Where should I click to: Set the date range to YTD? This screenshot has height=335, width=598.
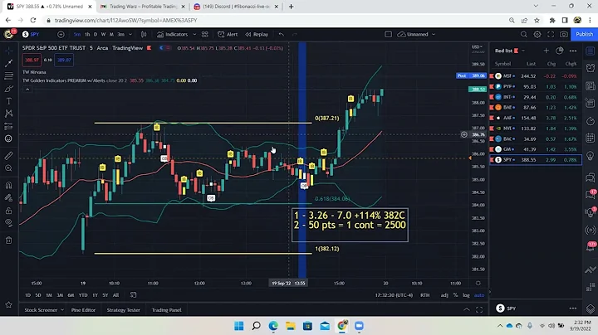point(83,295)
